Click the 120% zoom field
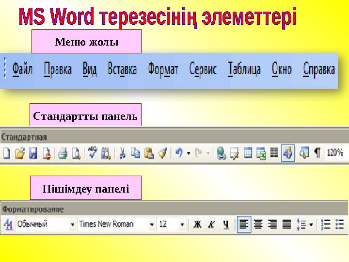Screen dimensions: 349x262 pyautogui.click(x=335, y=153)
